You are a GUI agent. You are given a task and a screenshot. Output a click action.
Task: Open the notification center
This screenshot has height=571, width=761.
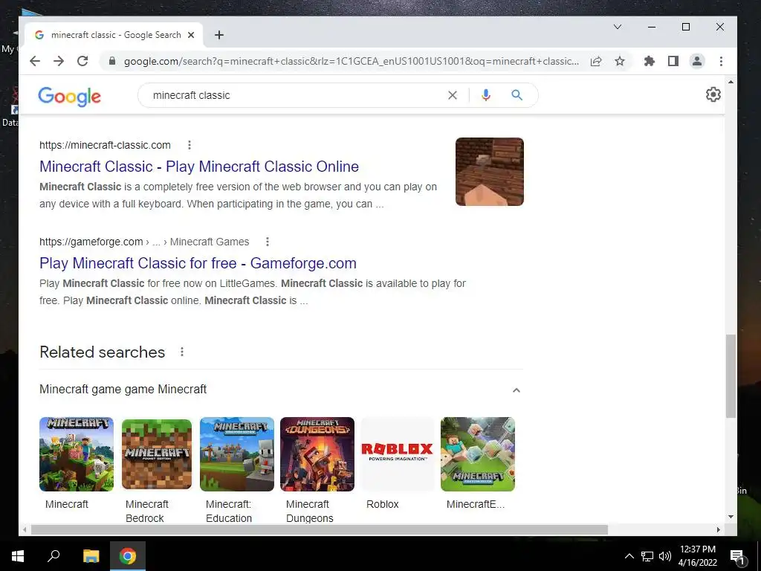(737, 557)
